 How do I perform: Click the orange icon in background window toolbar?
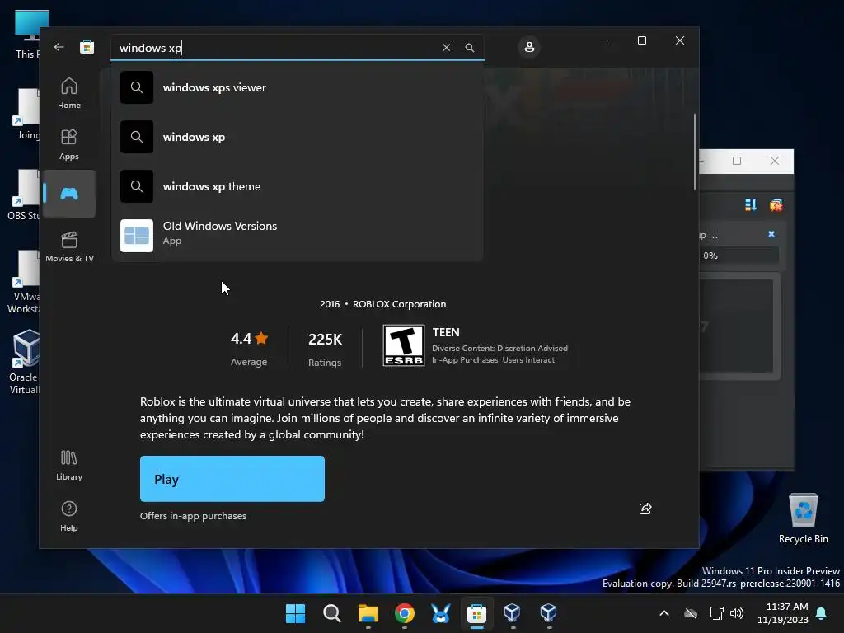click(x=776, y=205)
